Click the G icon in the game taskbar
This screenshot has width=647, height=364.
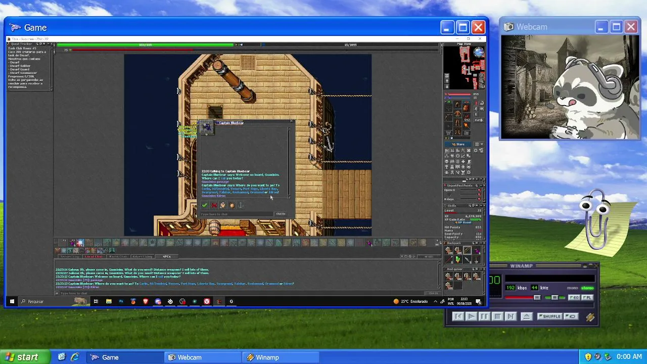[232, 302]
